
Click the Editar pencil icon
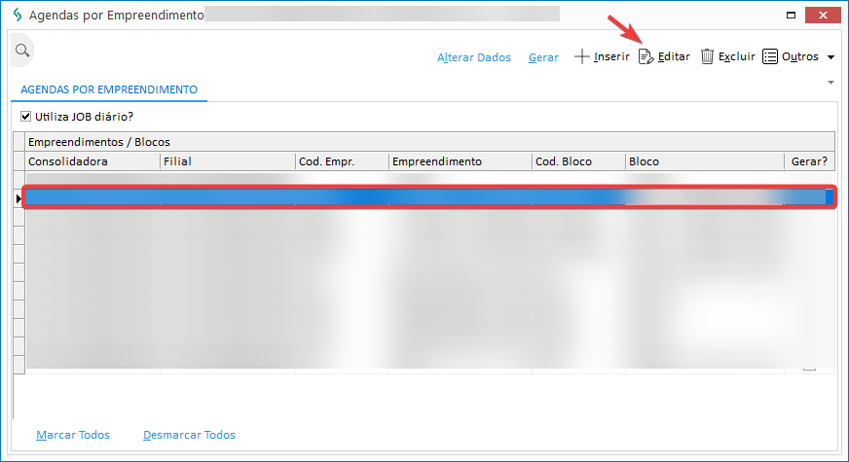(646, 57)
